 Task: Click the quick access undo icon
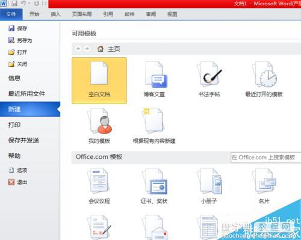[x=23, y=4]
